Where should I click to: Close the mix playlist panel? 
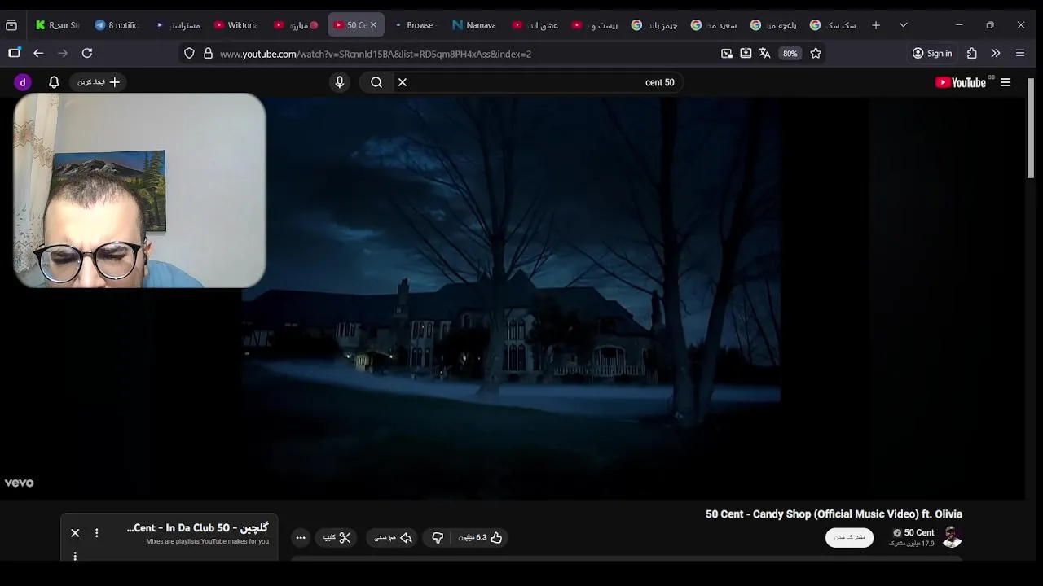pyautogui.click(x=75, y=533)
